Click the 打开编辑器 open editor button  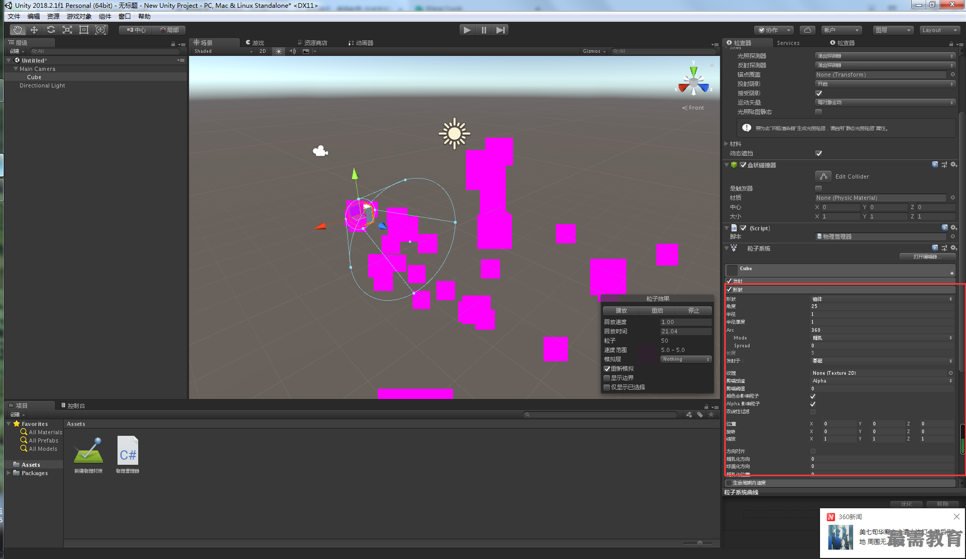click(927, 257)
